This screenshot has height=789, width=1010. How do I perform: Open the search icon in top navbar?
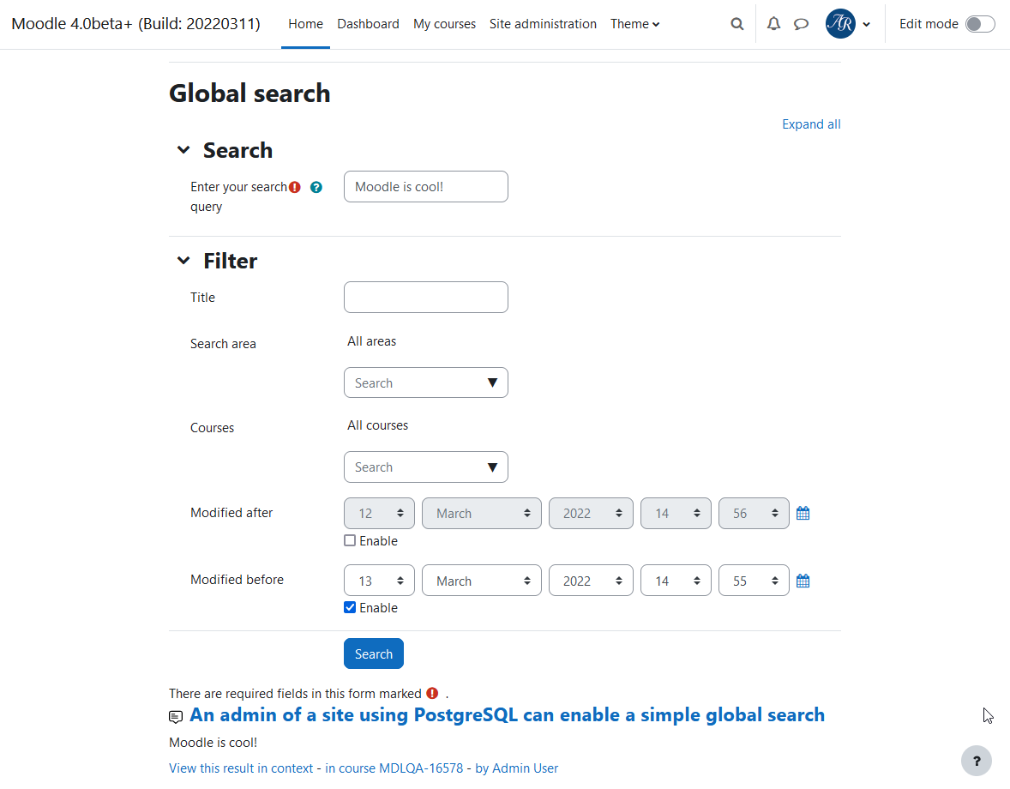[736, 24]
